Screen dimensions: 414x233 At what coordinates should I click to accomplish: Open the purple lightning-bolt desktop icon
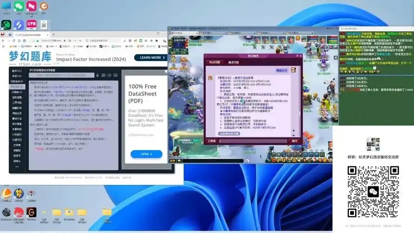point(19,25)
